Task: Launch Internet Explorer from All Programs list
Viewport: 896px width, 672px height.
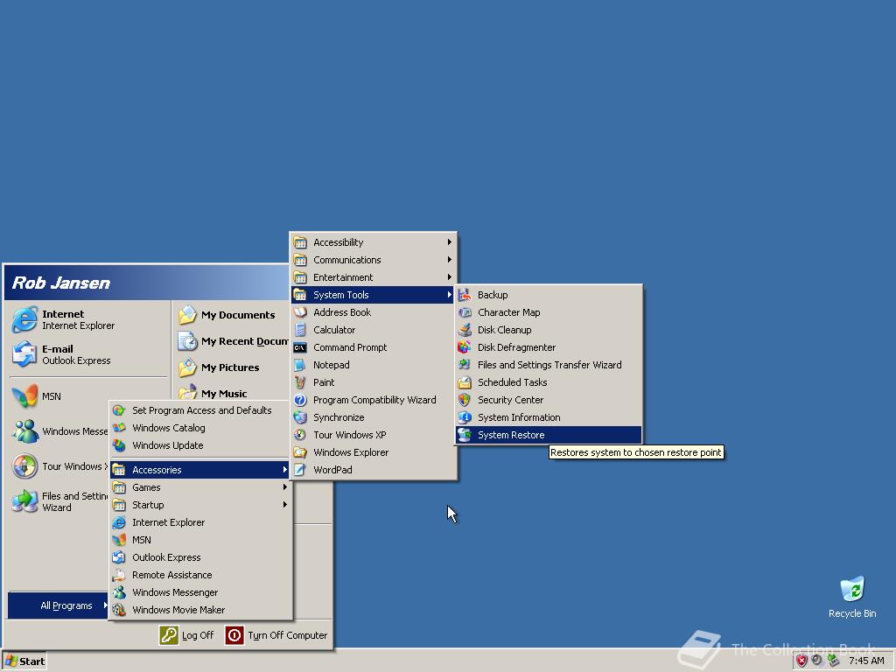Action: 200,522
